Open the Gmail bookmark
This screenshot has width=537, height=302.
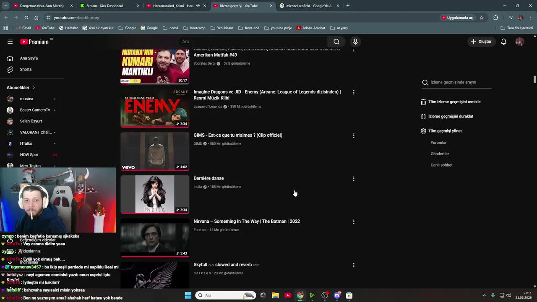(x=23, y=28)
